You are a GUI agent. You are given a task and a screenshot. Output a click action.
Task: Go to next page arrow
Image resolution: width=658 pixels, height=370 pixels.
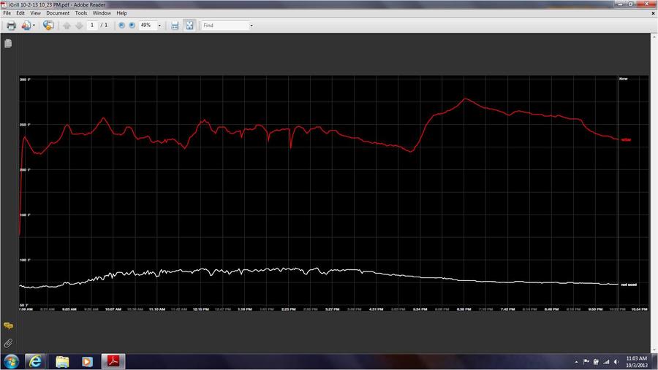tap(78, 26)
